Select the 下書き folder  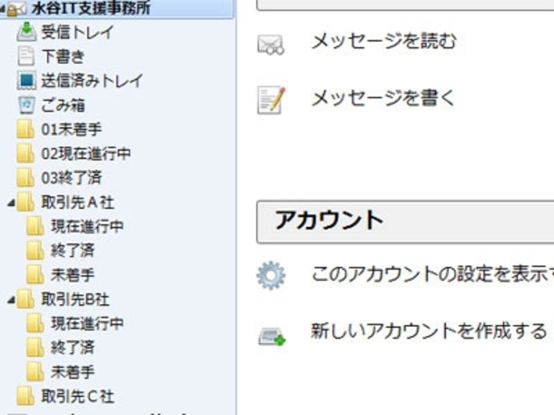[x=63, y=57]
